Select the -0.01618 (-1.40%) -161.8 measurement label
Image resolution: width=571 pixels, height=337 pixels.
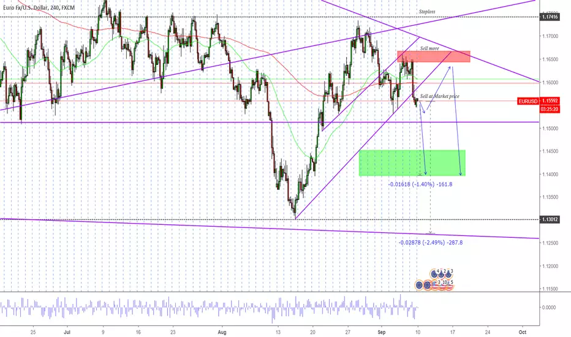(420, 184)
